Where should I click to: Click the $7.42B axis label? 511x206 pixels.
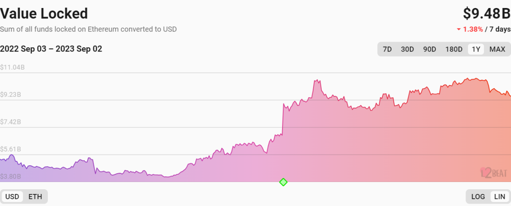[11, 122]
